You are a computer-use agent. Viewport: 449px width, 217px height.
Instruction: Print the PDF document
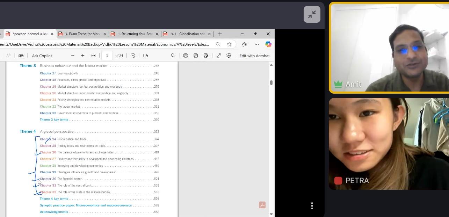tap(186, 56)
